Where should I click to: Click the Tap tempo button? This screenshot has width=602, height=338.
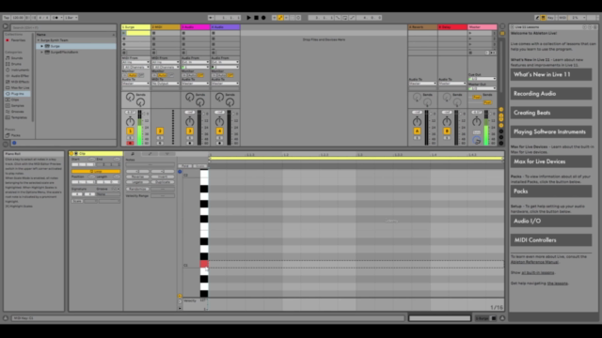[7, 18]
